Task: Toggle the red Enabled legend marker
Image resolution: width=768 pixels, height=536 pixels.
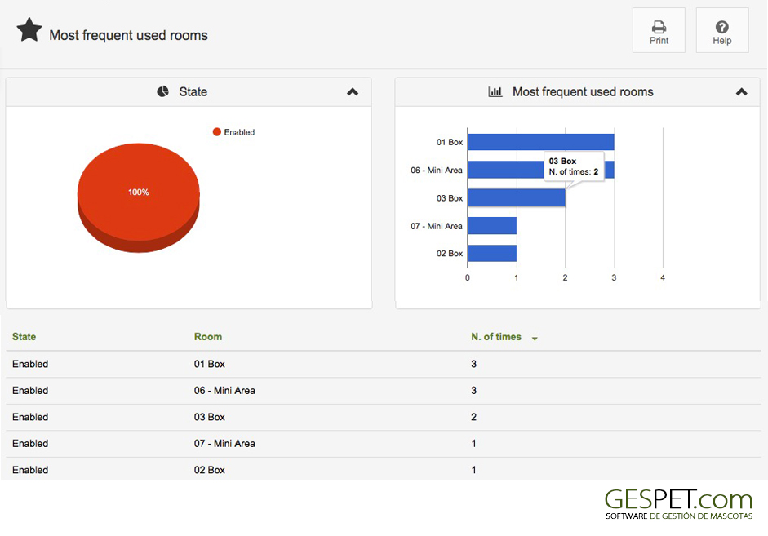Action: [217, 131]
